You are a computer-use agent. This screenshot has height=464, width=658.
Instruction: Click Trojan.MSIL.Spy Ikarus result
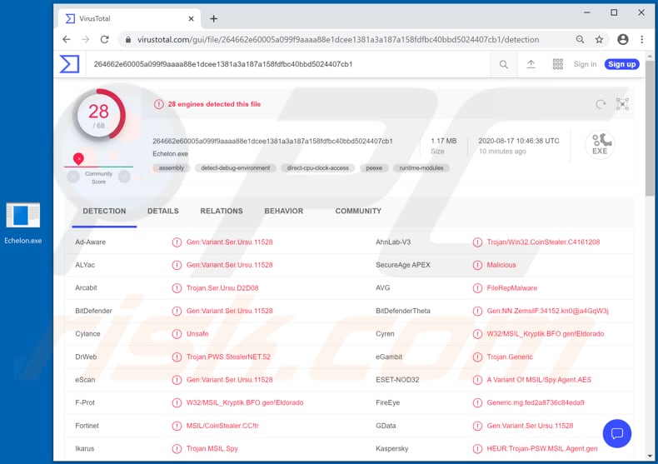tap(212, 448)
